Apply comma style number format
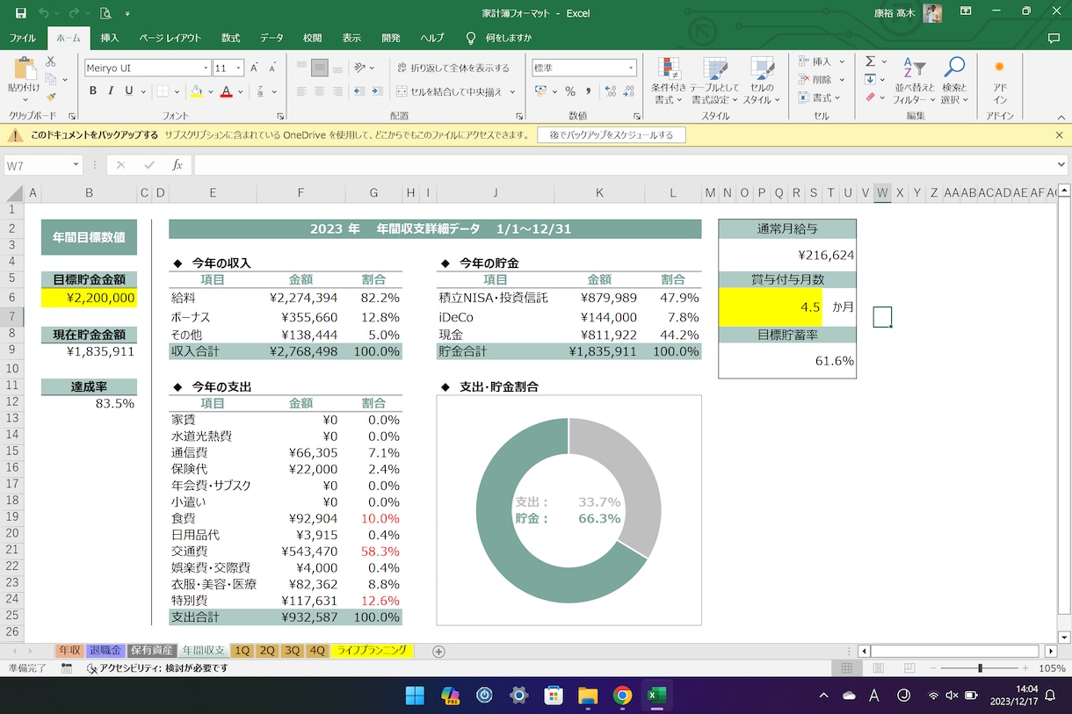This screenshot has height=714, width=1072. pyautogui.click(x=587, y=91)
